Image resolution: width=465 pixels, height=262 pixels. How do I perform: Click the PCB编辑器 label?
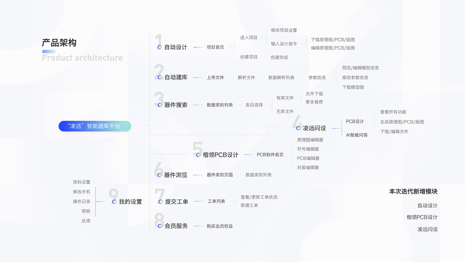tap(308, 159)
